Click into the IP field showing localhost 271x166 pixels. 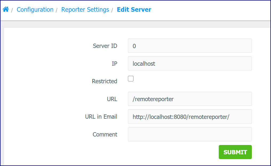pyautogui.click(x=190, y=64)
